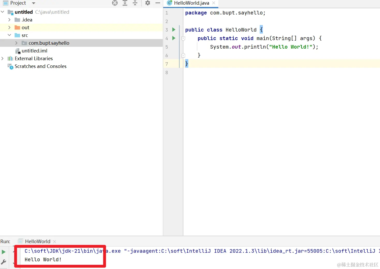Hide the Project tool window

[158, 3]
